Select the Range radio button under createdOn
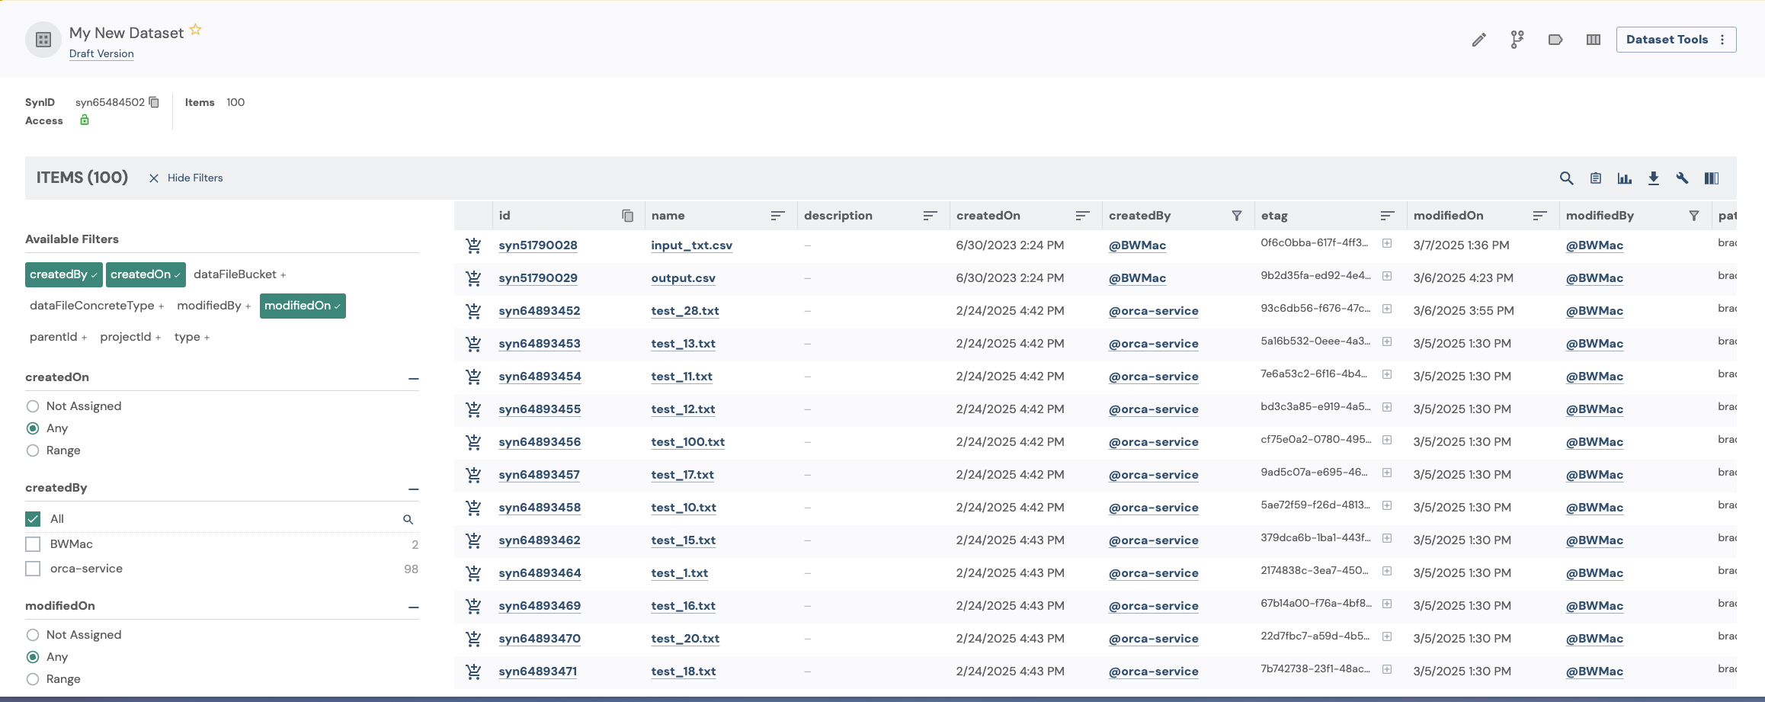This screenshot has width=1765, height=702. (x=33, y=450)
